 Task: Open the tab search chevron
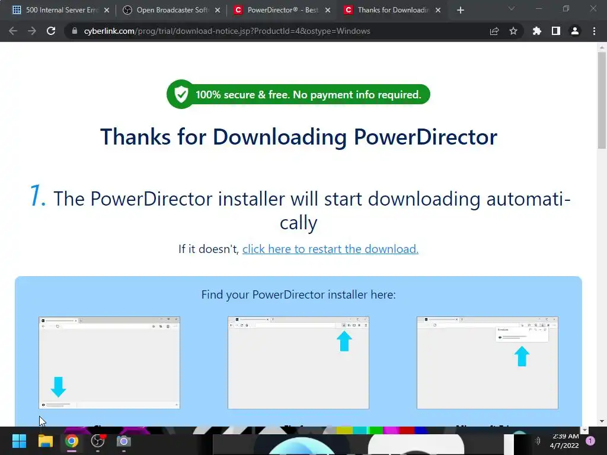(512, 8)
